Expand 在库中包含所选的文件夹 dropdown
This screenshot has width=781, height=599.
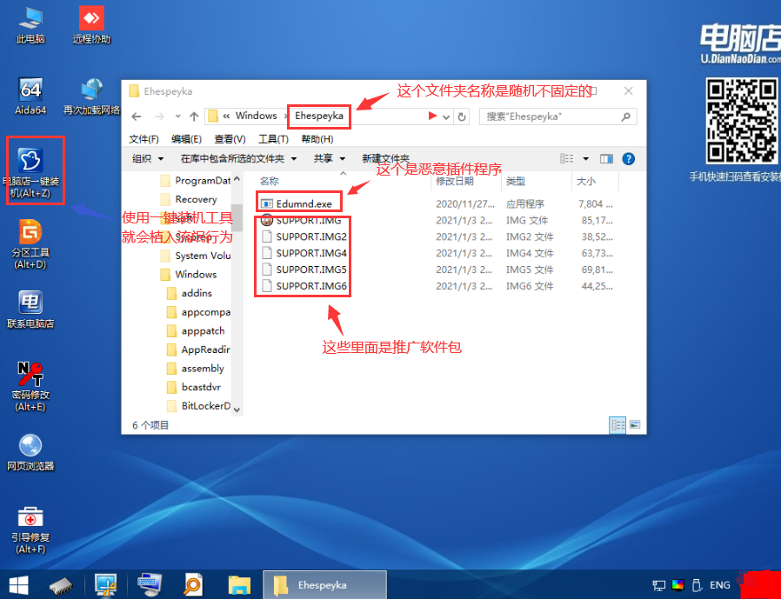coord(238,158)
